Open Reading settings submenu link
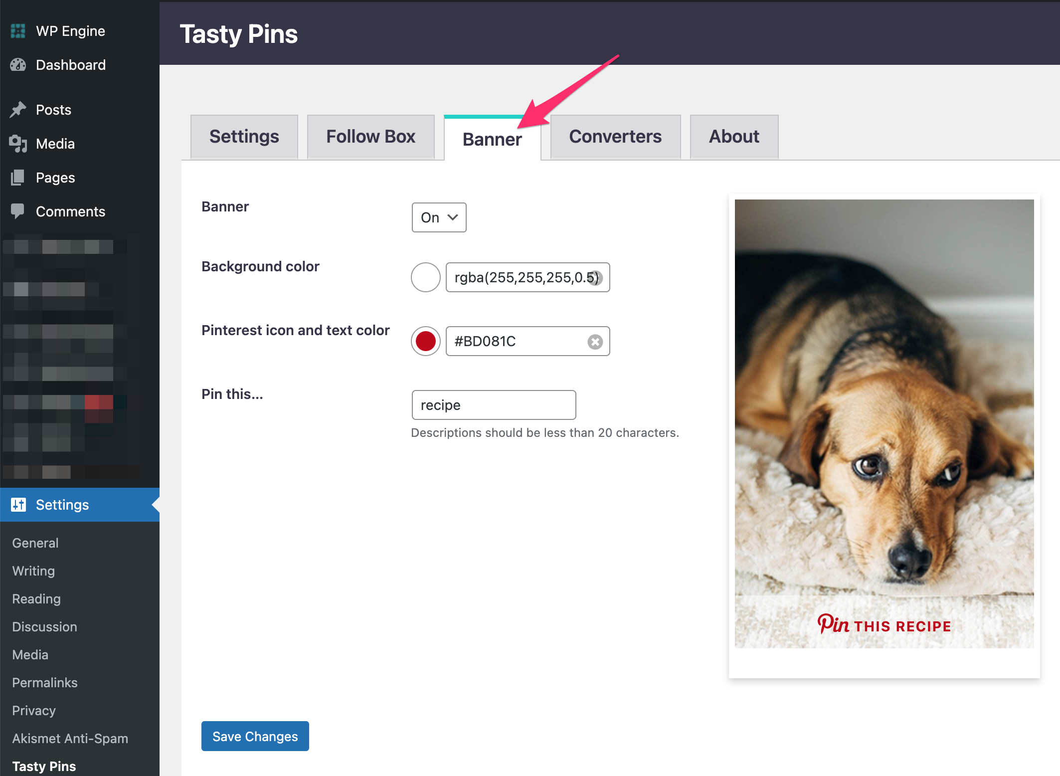1060x776 pixels. tap(36, 599)
